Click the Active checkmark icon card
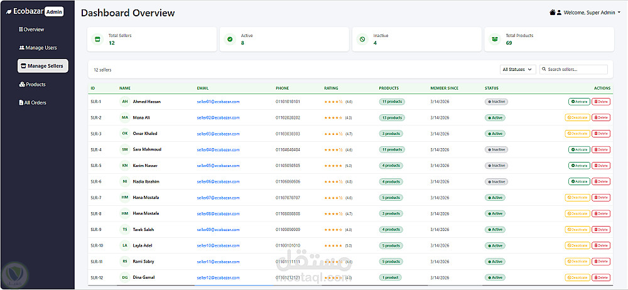Viewport: 628px width, 290px height. pyautogui.click(x=230, y=40)
